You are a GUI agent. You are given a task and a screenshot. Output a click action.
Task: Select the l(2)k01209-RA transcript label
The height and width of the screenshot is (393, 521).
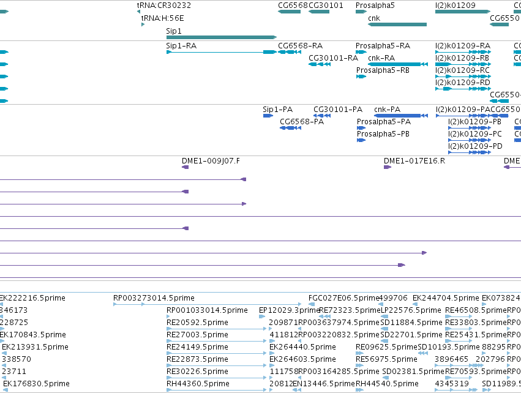pos(463,45)
